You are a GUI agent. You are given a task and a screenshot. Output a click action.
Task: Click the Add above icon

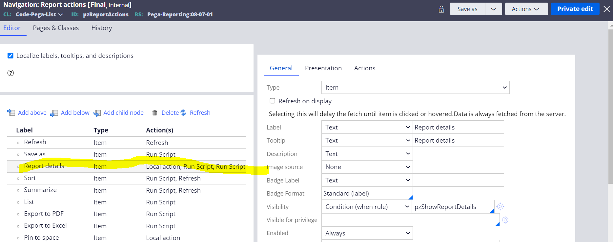(x=11, y=113)
